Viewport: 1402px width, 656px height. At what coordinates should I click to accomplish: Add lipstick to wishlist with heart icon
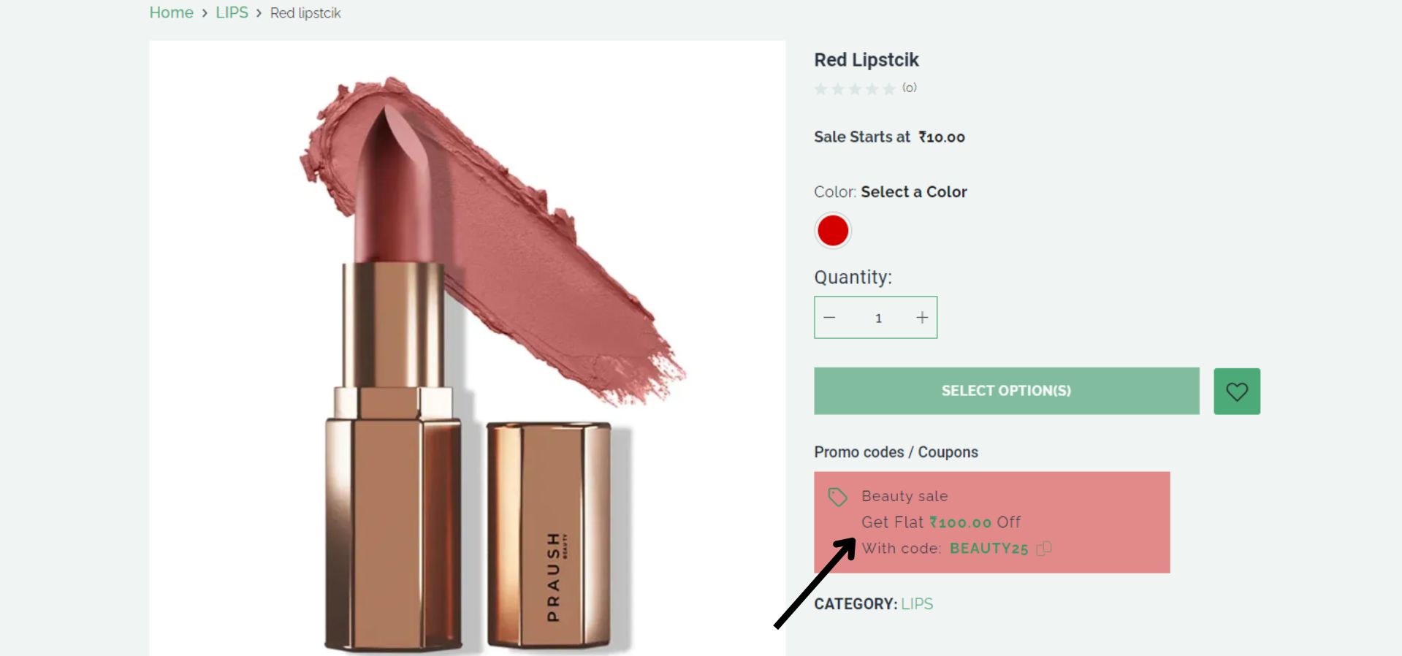pos(1236,392)
